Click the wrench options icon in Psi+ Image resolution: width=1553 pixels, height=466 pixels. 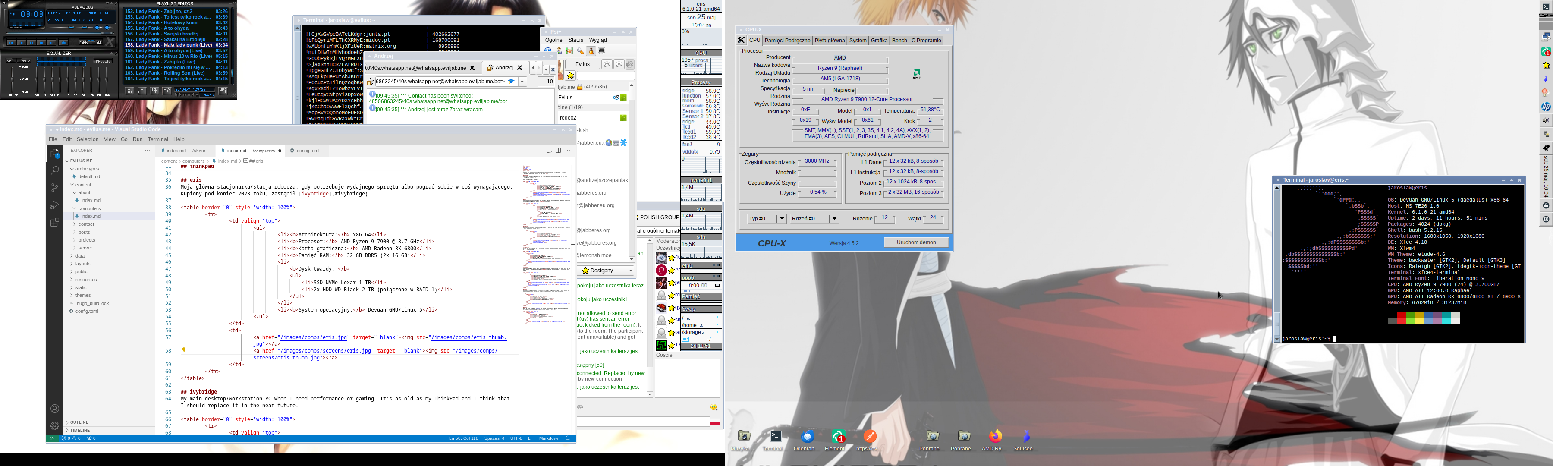580,51
